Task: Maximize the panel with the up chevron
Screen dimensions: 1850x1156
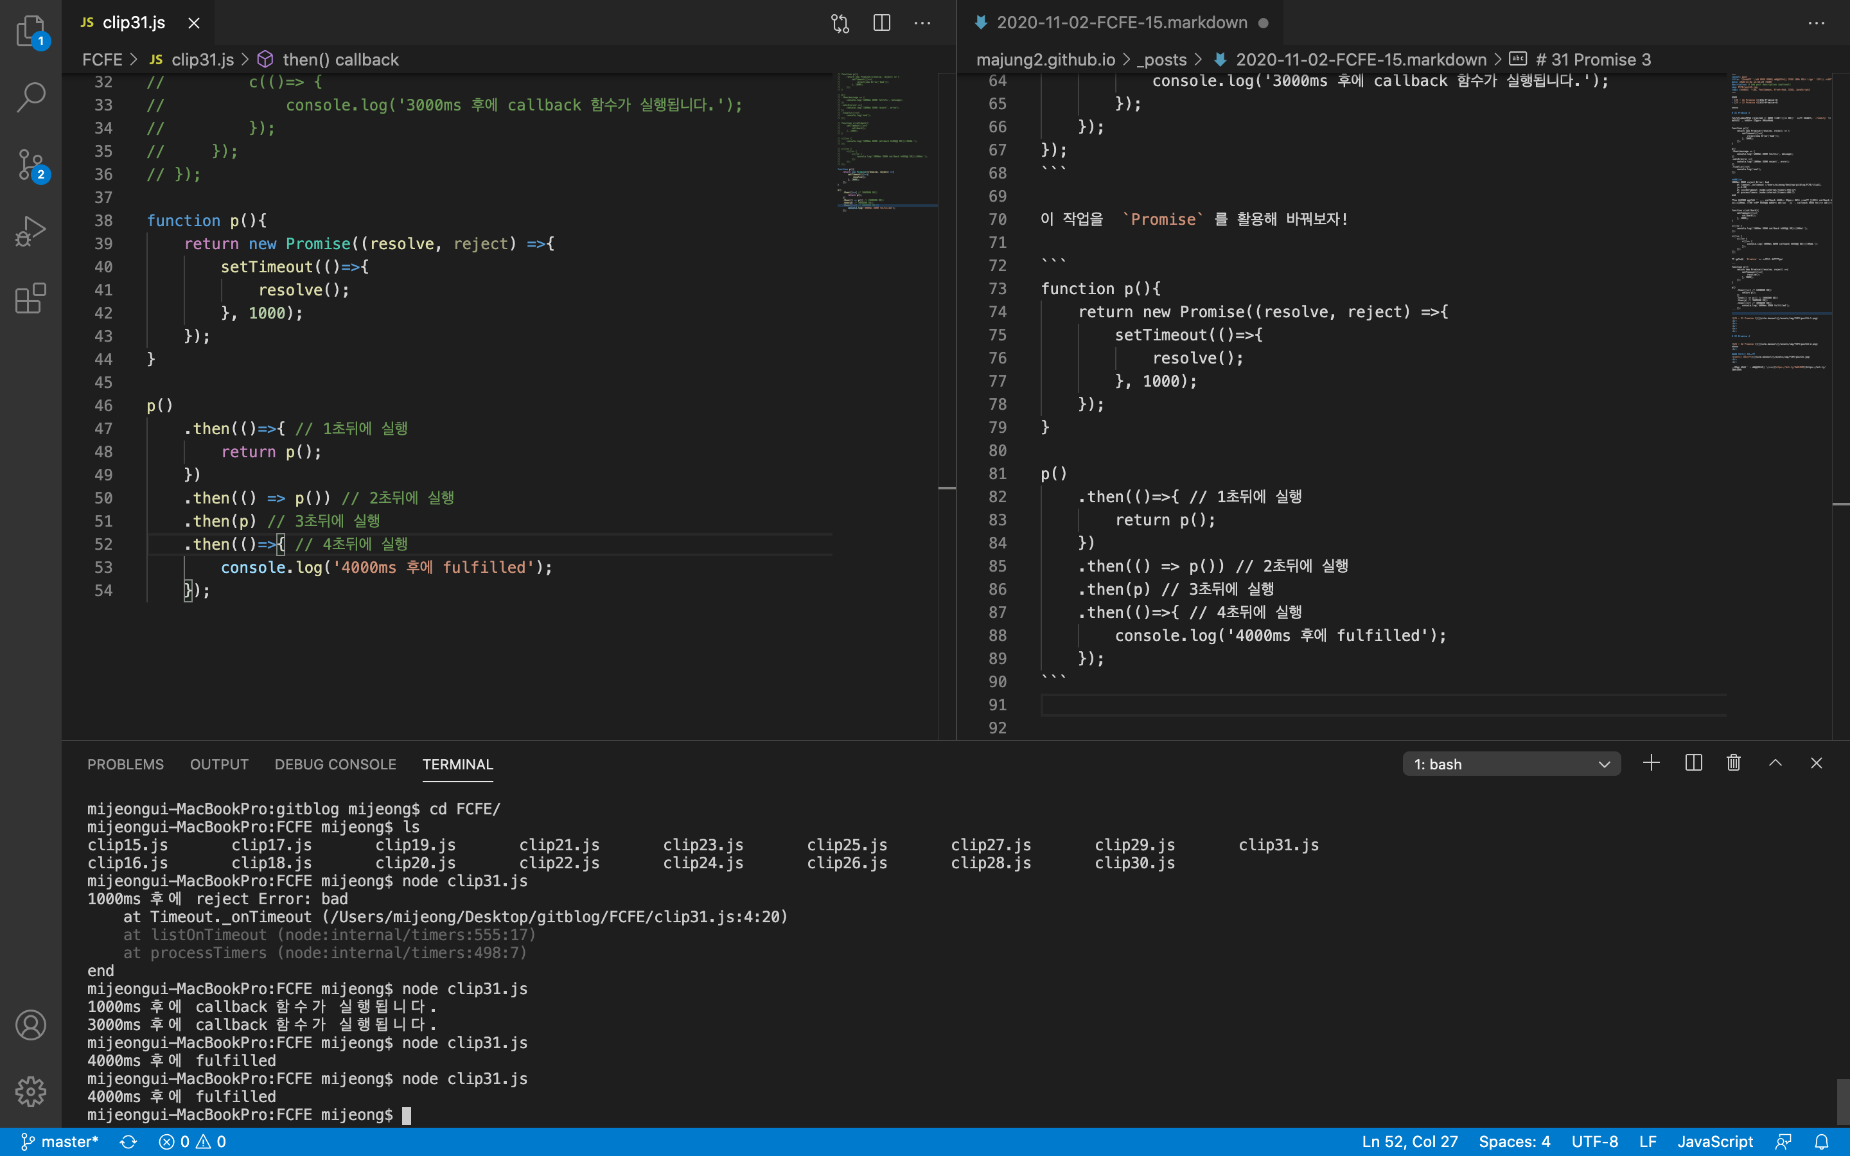Action: tap(1775, 763)
